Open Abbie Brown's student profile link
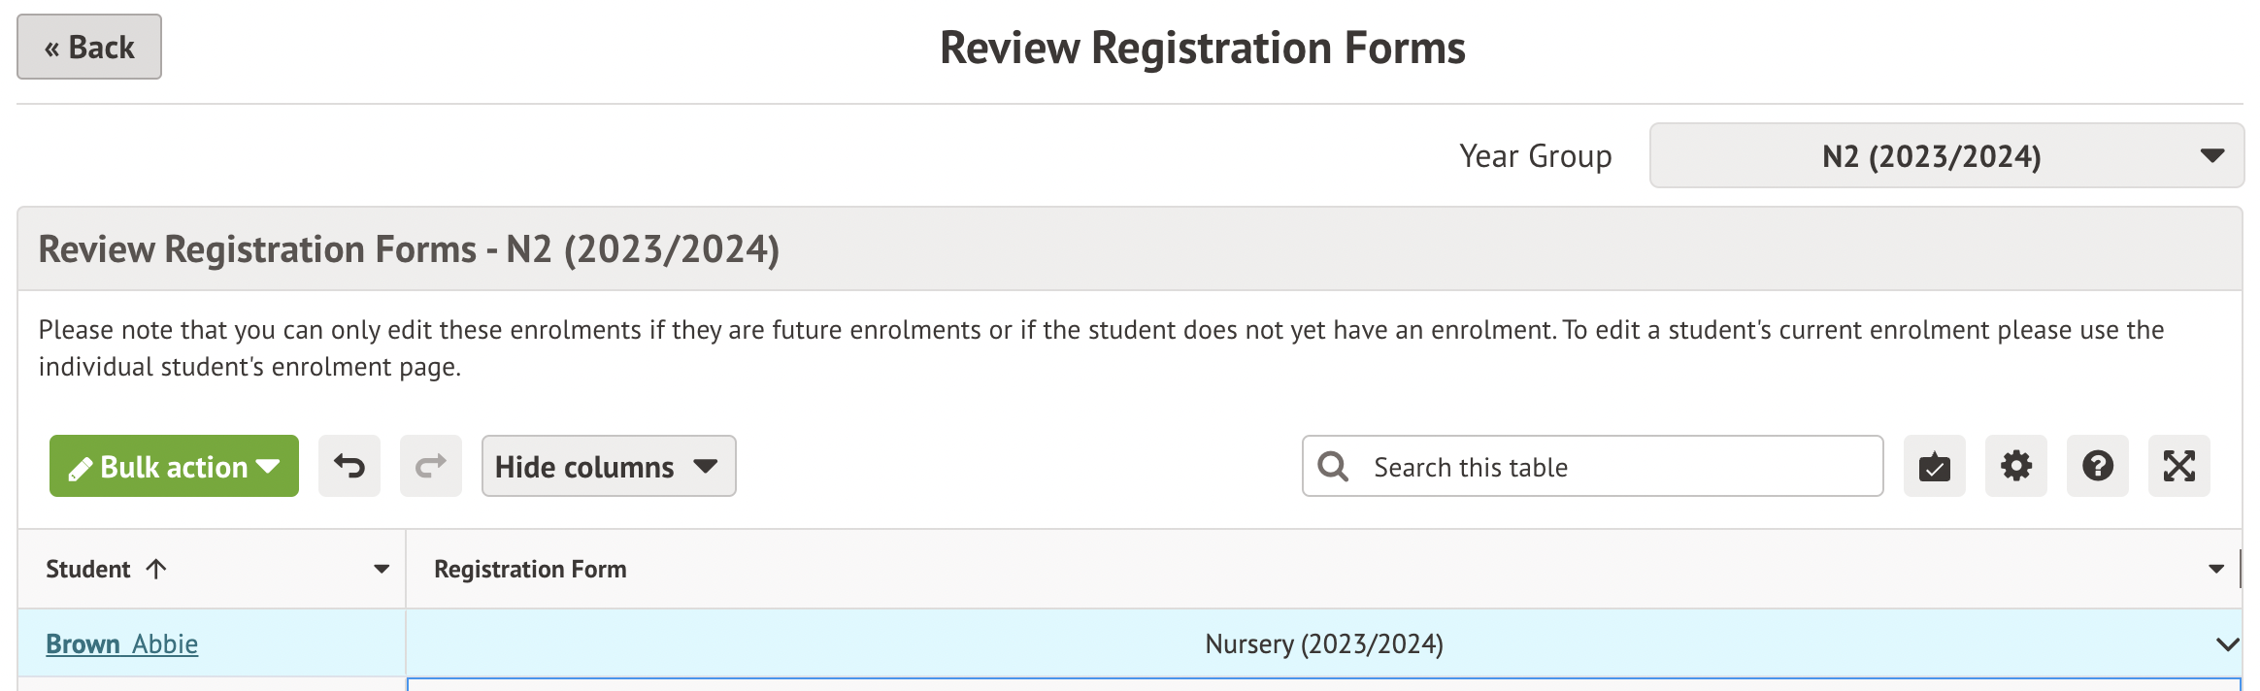This screenshot has width=2260, height=691. (122, 644)
